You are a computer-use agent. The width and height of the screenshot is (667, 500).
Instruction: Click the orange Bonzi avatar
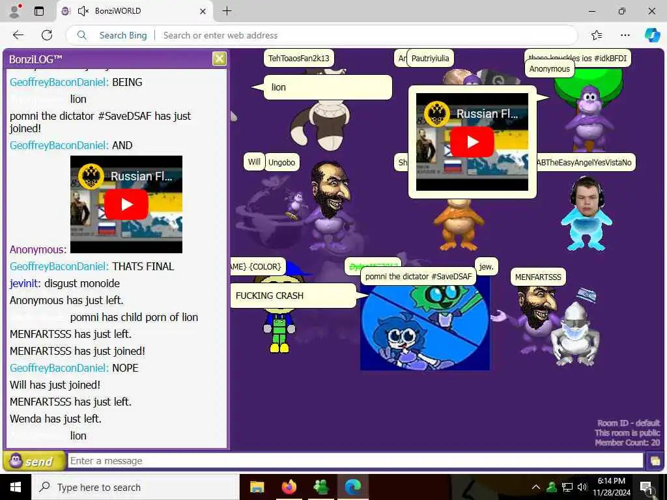458,225
